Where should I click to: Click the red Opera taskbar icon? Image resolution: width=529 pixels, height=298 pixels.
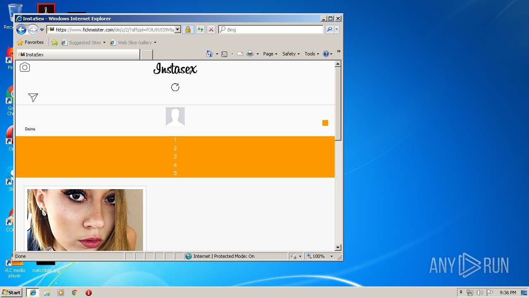pyautogui.click(x=88, y=293)
